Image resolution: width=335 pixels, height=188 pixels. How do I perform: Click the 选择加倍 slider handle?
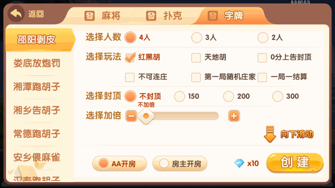[146, 116]
